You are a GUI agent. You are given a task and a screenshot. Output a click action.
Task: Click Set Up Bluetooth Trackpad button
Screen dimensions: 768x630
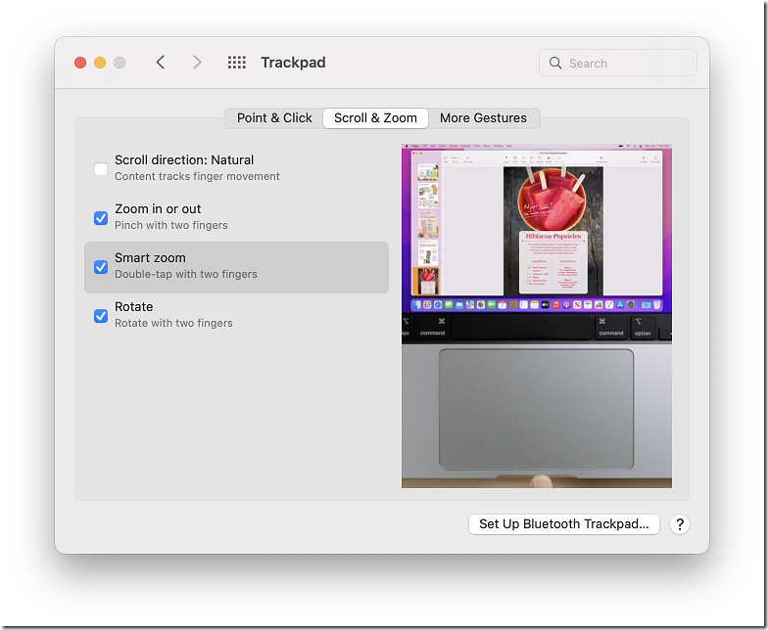pos(564,524)
